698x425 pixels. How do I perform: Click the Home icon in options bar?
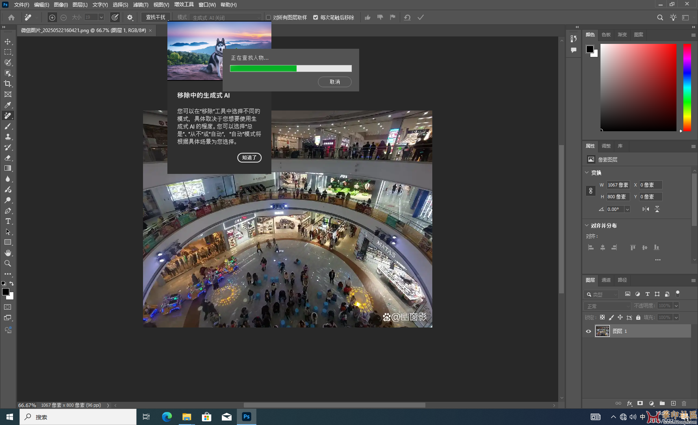(11, 17)
